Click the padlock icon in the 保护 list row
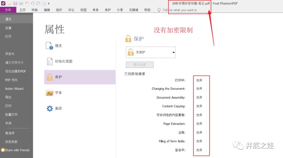The height and width of the screenshot is (158, 283). coord(50,77)
